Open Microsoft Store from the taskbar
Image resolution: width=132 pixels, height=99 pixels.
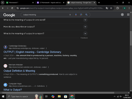[65, 96]
